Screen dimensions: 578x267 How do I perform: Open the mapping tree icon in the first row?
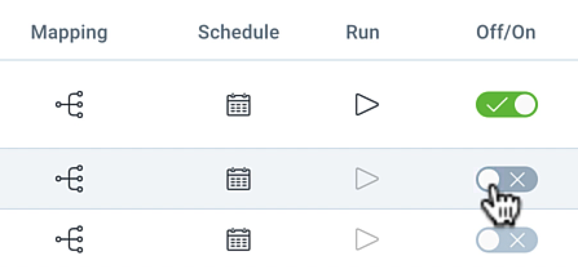tap(70, 104)
